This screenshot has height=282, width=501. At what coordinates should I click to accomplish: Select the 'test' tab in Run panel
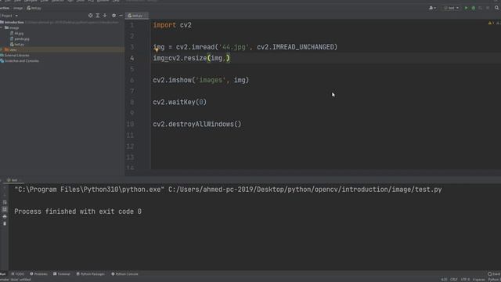(13, 180)
